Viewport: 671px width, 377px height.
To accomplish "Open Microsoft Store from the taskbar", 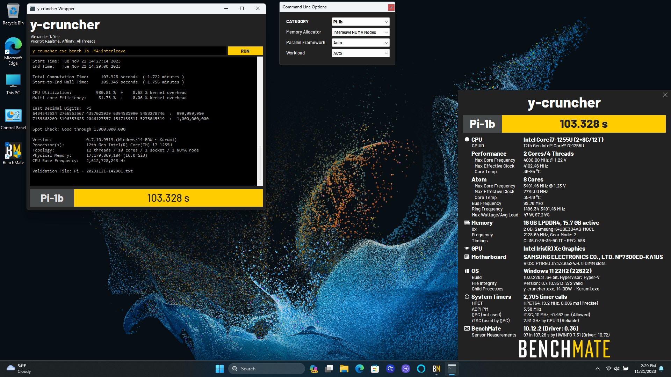I will 375,369.
